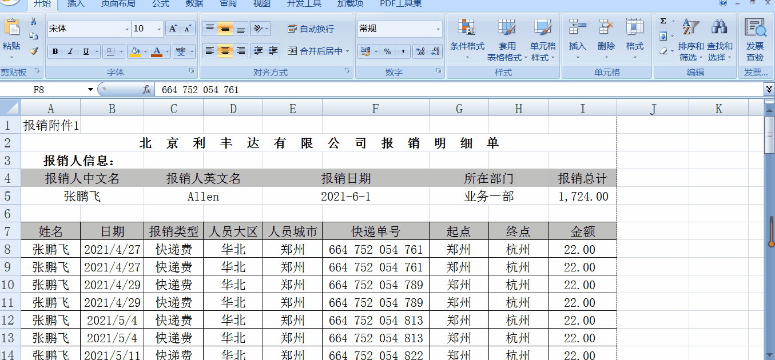Switch to the 插入 (Insert) tab
775x360 pixels.
click(x=75, y=3)
